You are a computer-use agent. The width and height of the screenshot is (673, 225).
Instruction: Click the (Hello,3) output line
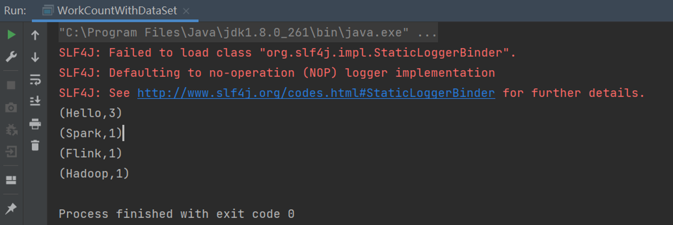coord(91,113)
